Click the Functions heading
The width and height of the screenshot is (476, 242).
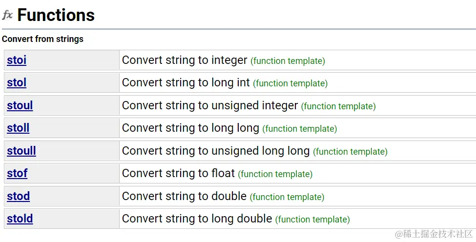tap(56, 15)
